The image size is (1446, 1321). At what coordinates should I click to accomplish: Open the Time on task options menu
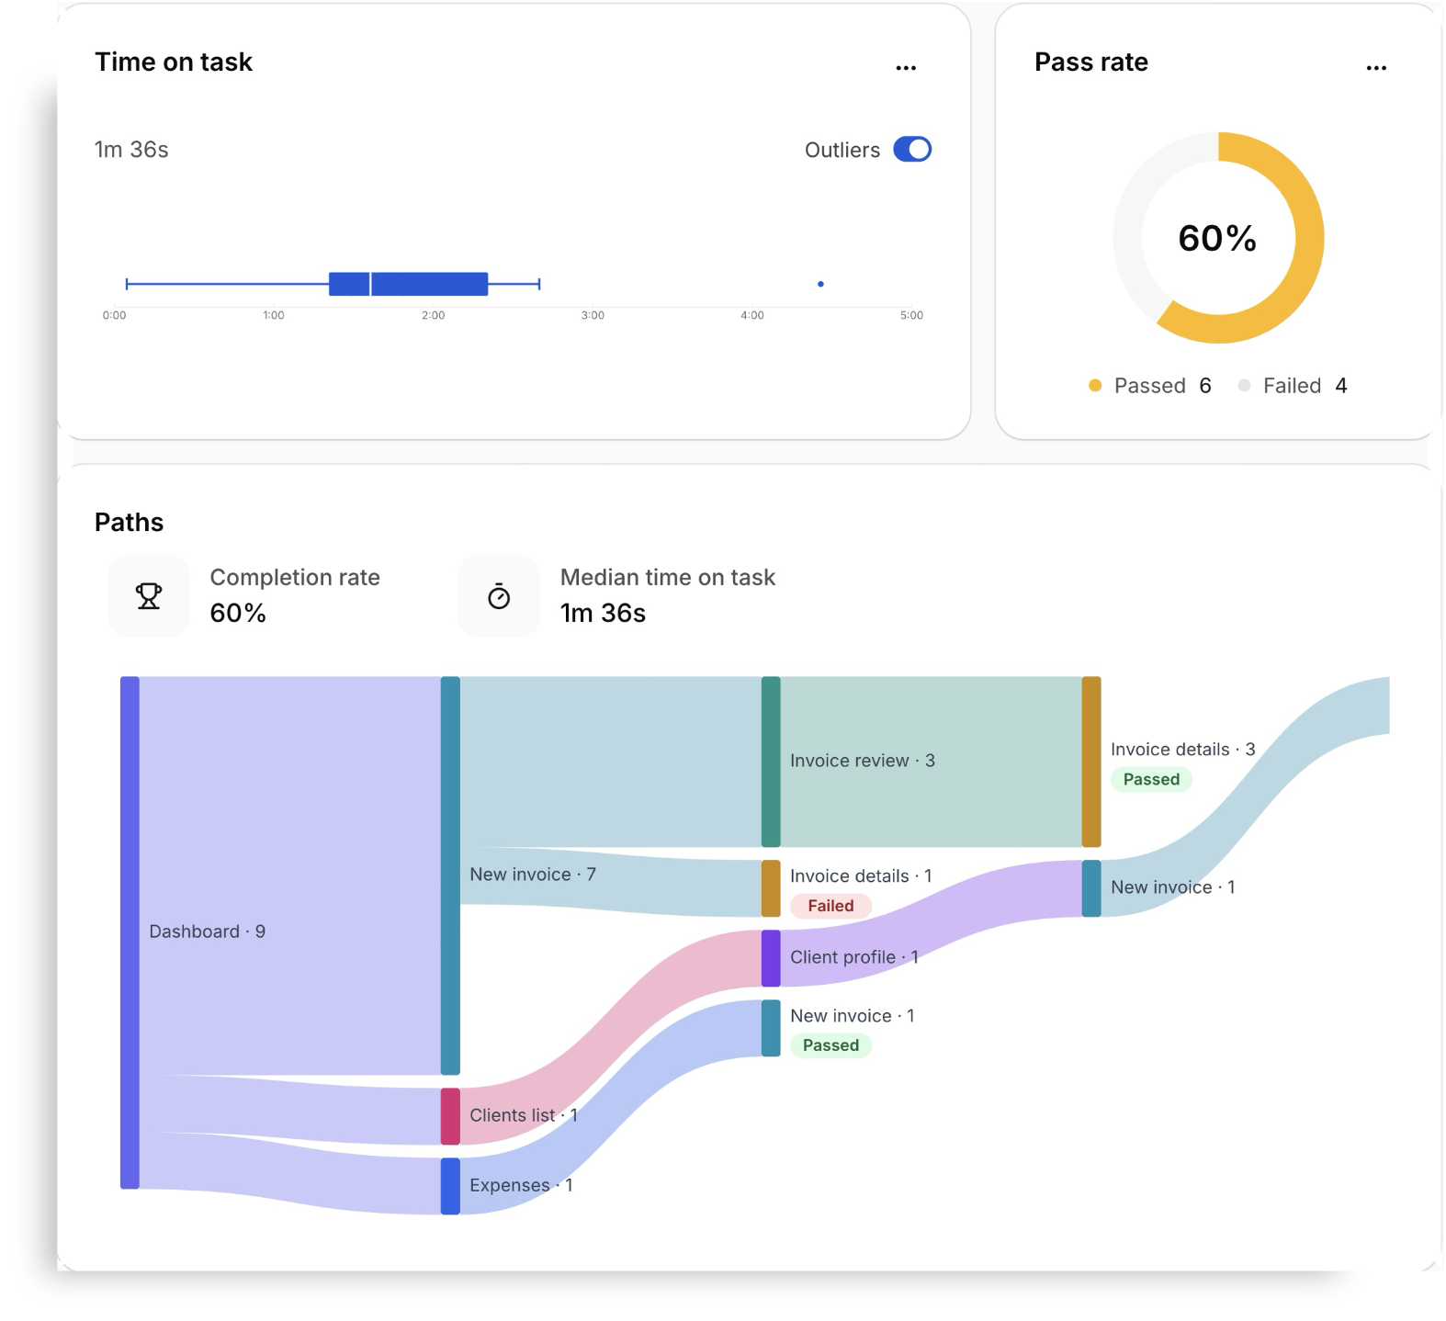(x=906, y=68)
